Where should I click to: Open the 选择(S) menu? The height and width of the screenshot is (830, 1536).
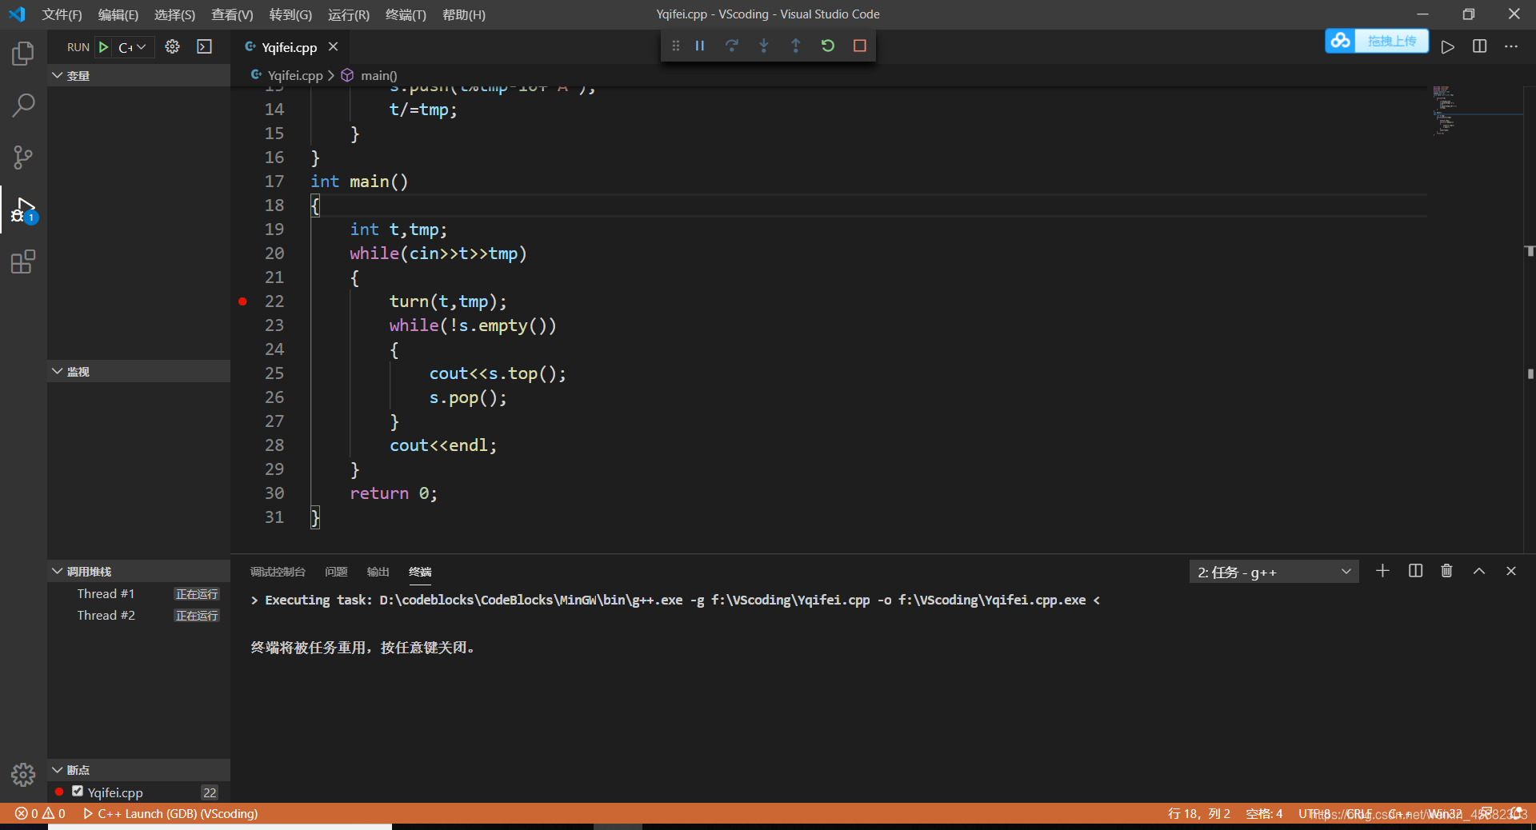174,14
